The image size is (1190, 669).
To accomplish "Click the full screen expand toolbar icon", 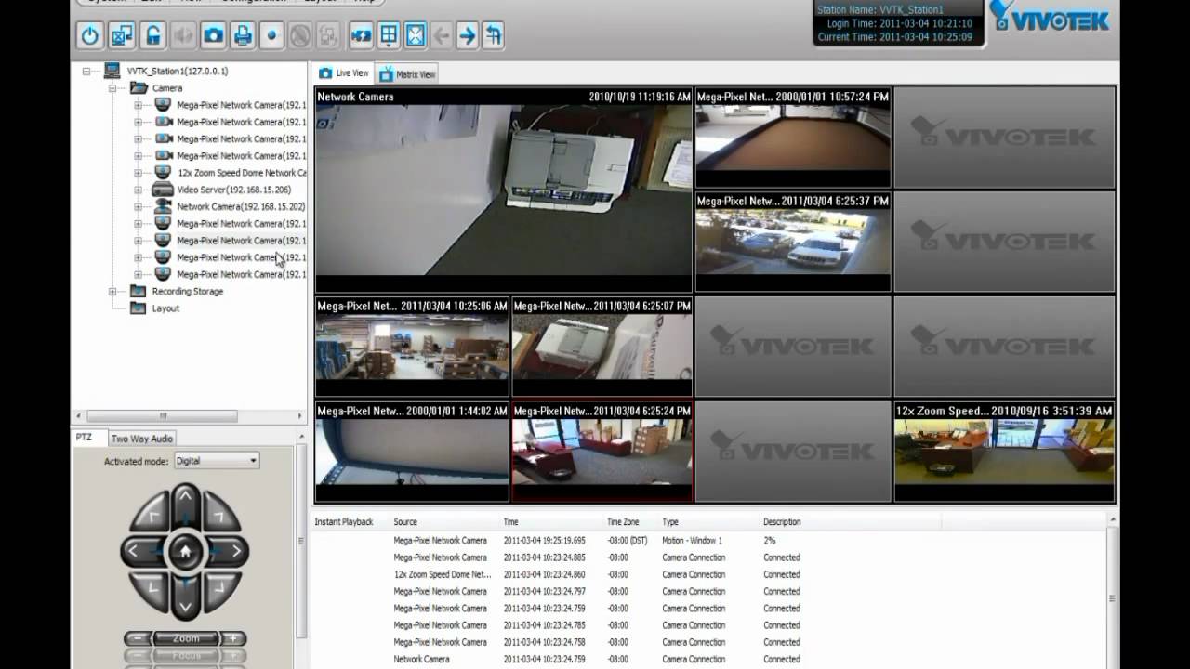I will [415, 35].
